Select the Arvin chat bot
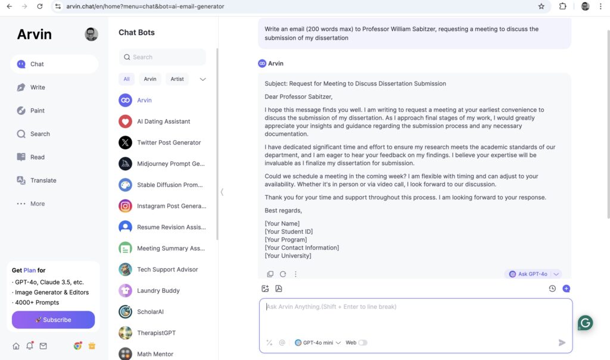The height and width of the screenshot is (360, 610). pos(163,101)
